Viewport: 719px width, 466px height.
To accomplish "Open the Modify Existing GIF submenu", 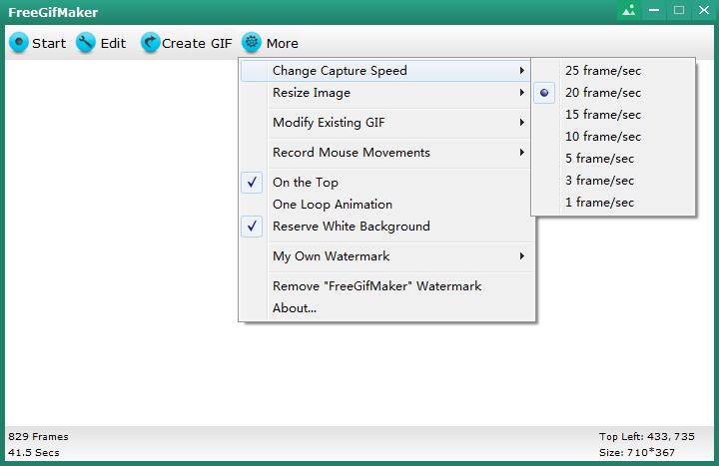I will 385,123.
